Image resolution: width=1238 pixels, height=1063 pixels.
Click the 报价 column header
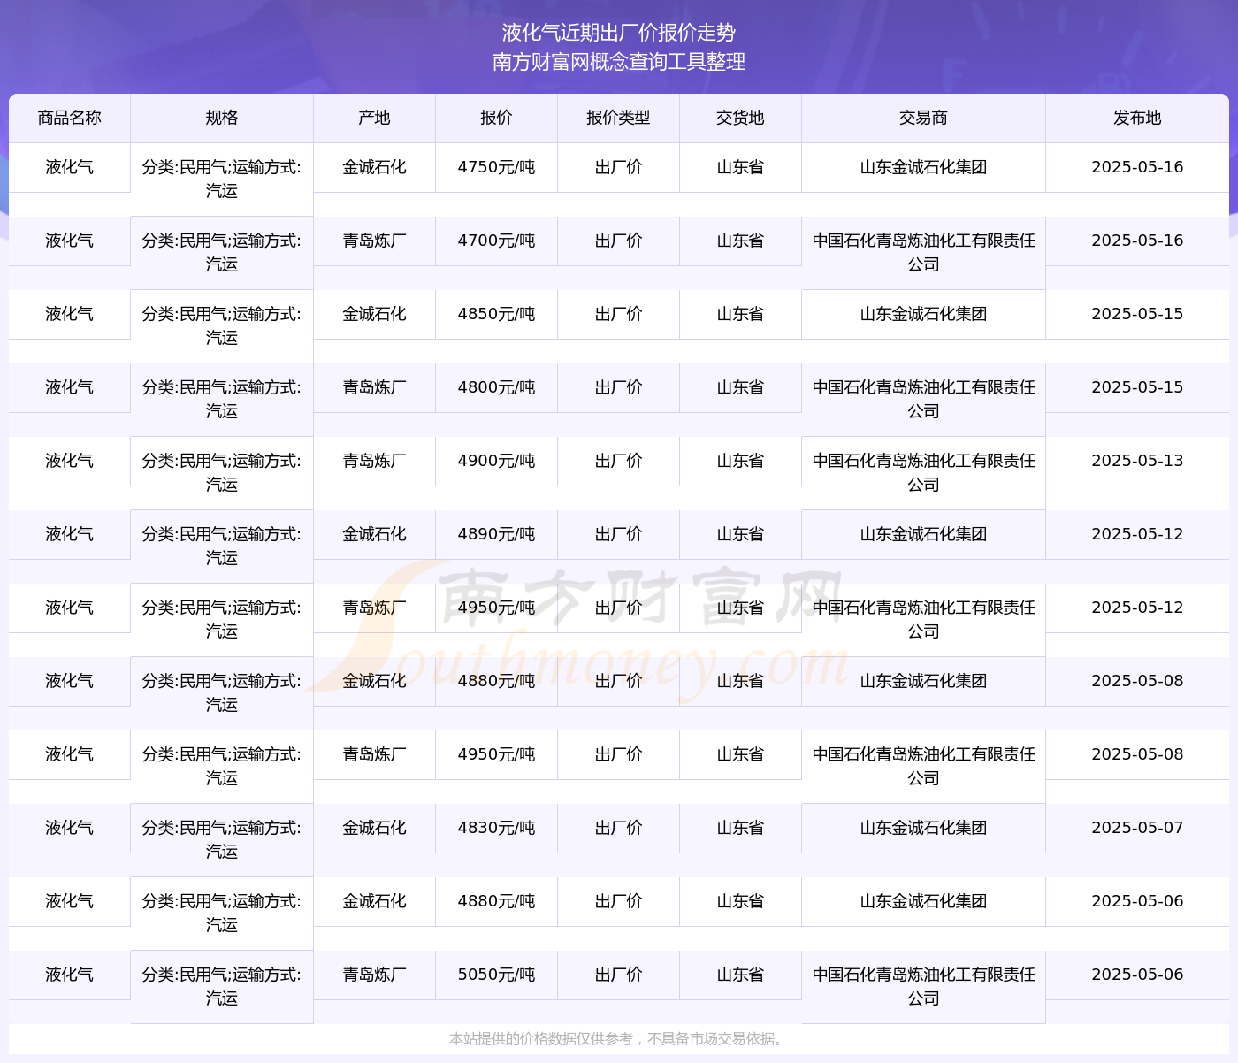coord(497,118)
